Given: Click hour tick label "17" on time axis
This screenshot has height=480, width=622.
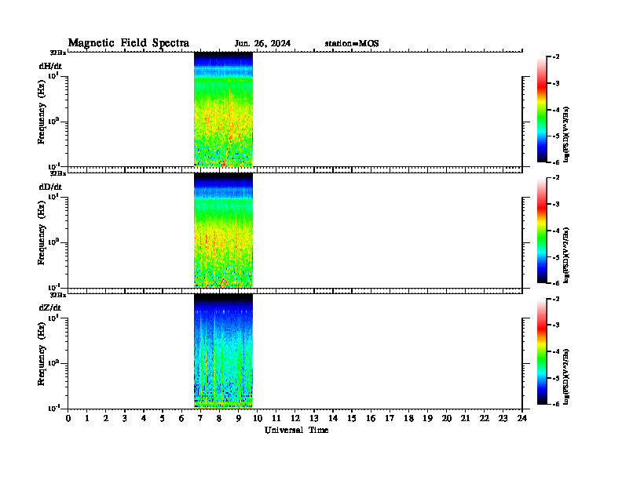Looking at the screenshot, I should coord(390,418).
